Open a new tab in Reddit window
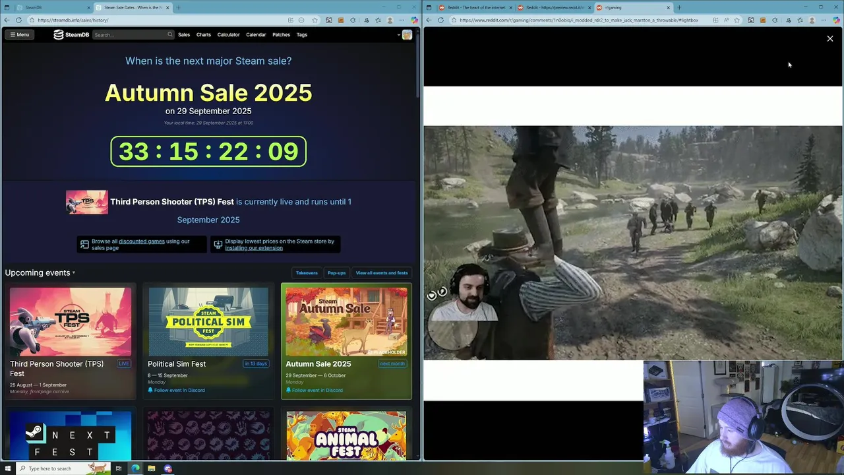This screenshot has height=475, width=844. 679,7
